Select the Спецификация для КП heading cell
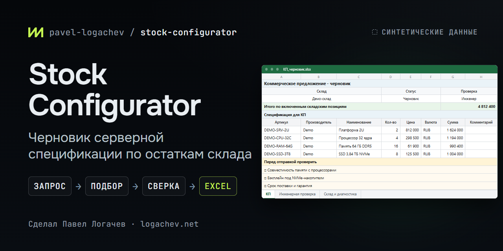 pyautogui.click(x=380, y=115)
